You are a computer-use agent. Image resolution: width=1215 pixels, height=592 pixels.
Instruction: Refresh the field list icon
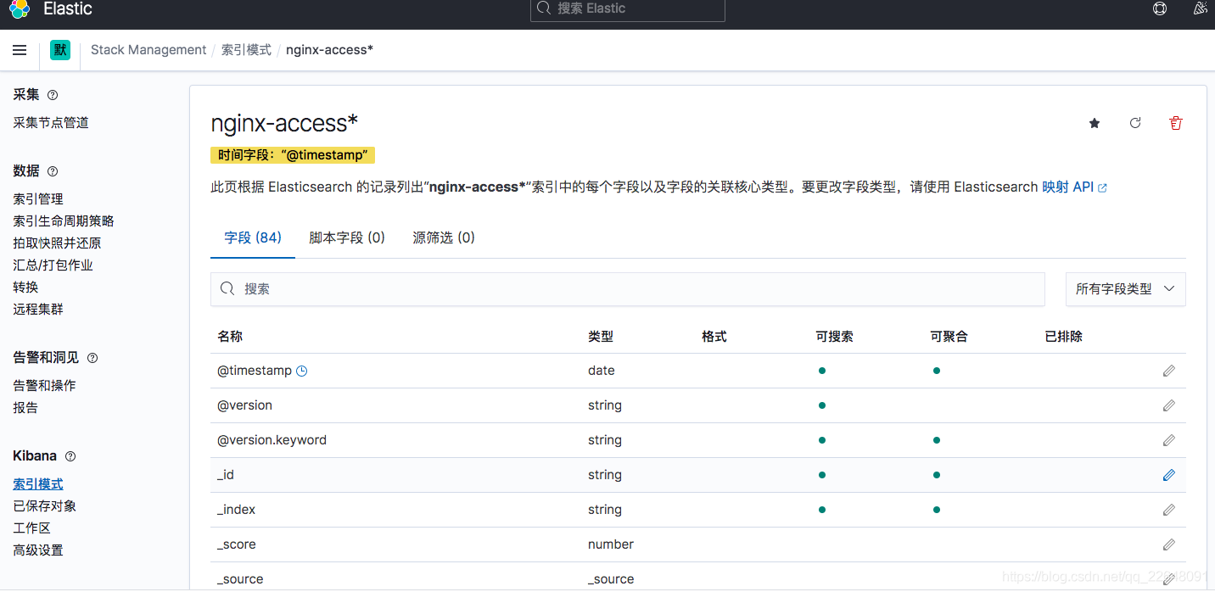coord(1135,123)
